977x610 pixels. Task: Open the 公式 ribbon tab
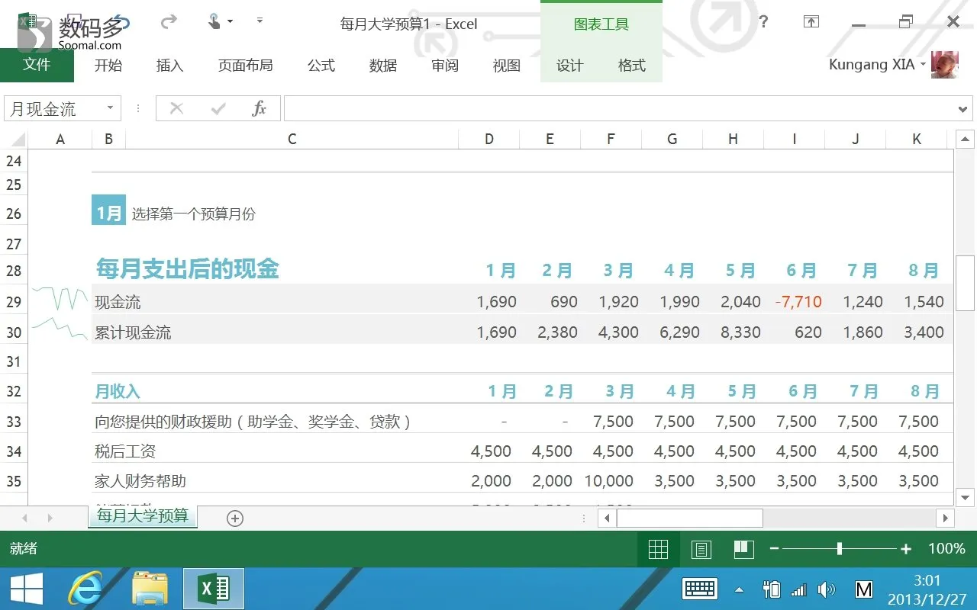321,66
